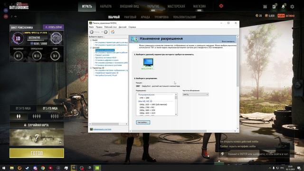Open the refresh rate dropdown showing 144 Гц
Viewport: 304px width, 171px height.
[x=195, y=95]
